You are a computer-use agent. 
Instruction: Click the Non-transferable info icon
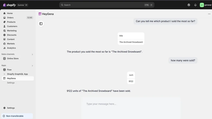tap(4, 116)
